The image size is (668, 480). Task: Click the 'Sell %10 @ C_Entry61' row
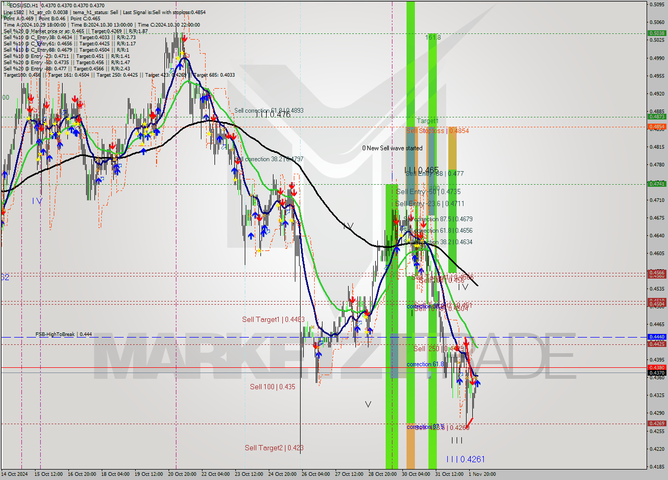tap(69, 43)
